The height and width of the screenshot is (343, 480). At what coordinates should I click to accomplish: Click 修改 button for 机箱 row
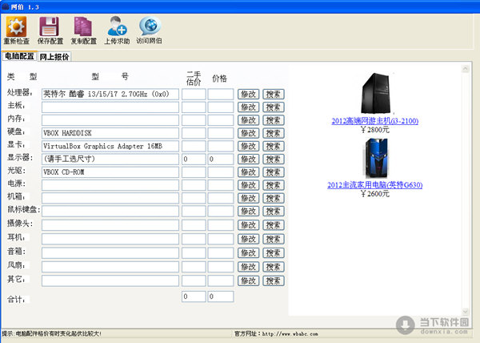tap(249, 198)
